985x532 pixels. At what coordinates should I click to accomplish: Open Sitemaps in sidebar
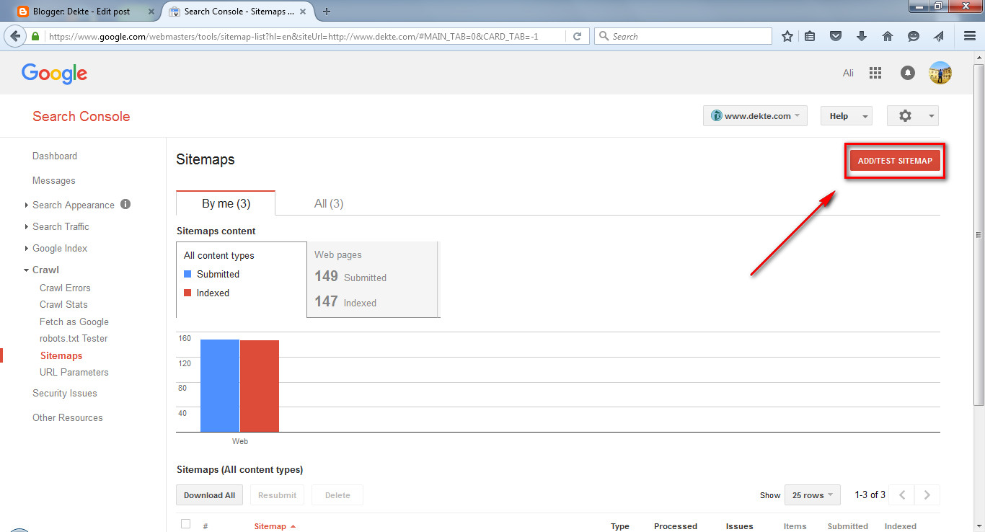pos(61,355)
